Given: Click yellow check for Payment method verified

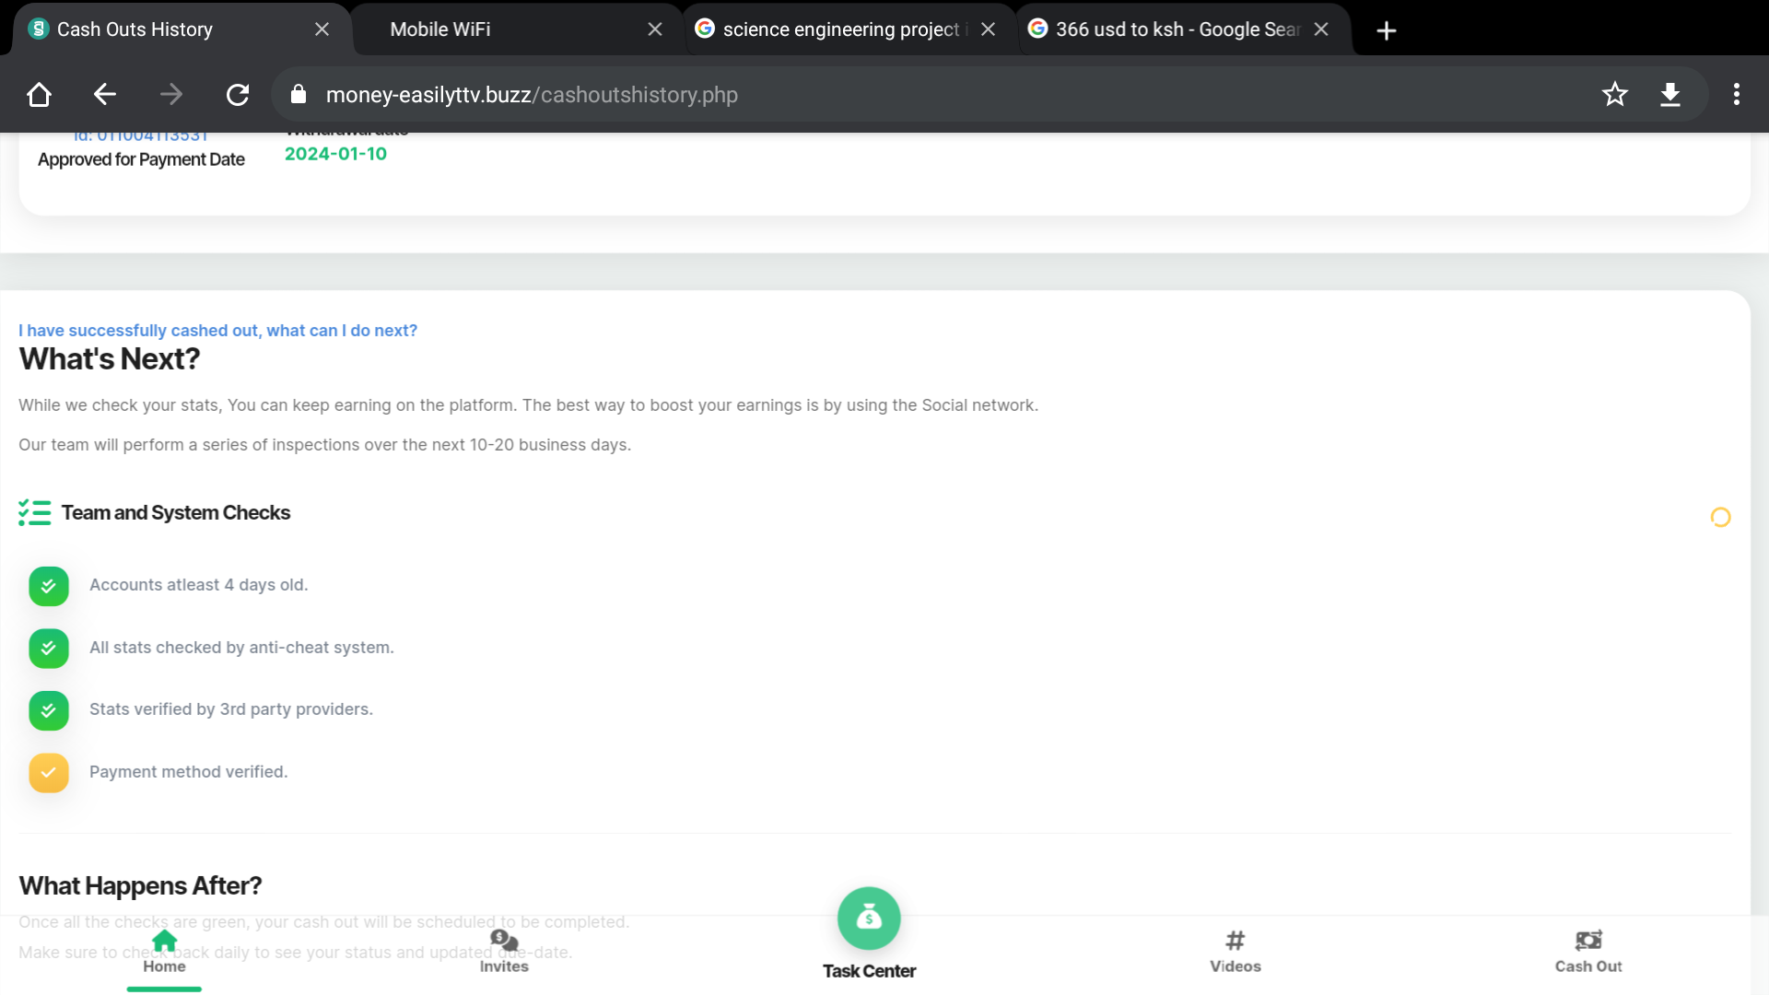Looking at the screenshot, I should click(x=49, y=773).
